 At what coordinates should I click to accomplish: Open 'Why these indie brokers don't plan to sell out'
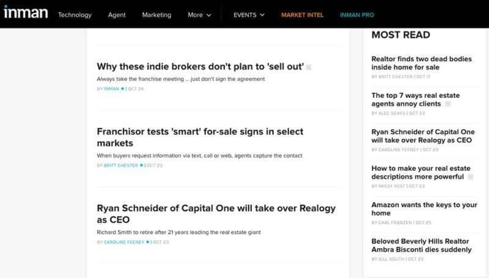[x=200, y=67]
